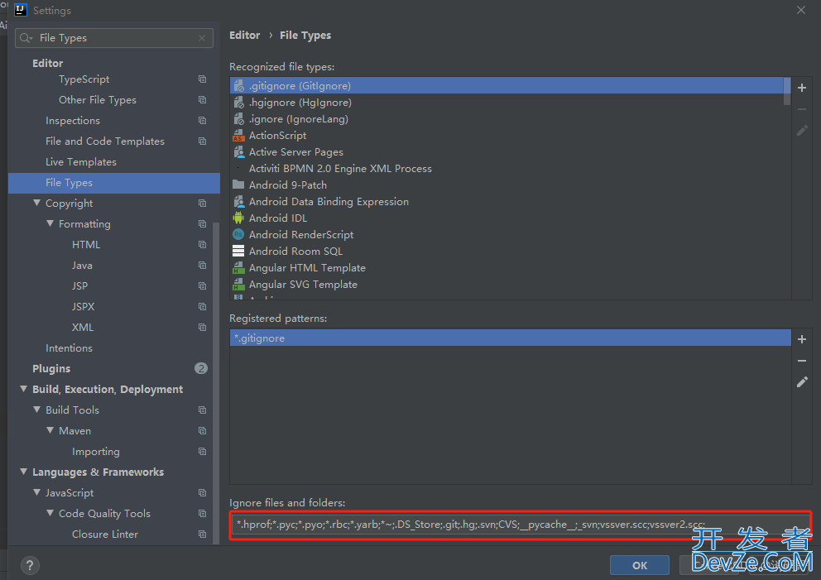
Task: Click the IntelliJ IDEA title bar logo
Action: click(21, 10)
